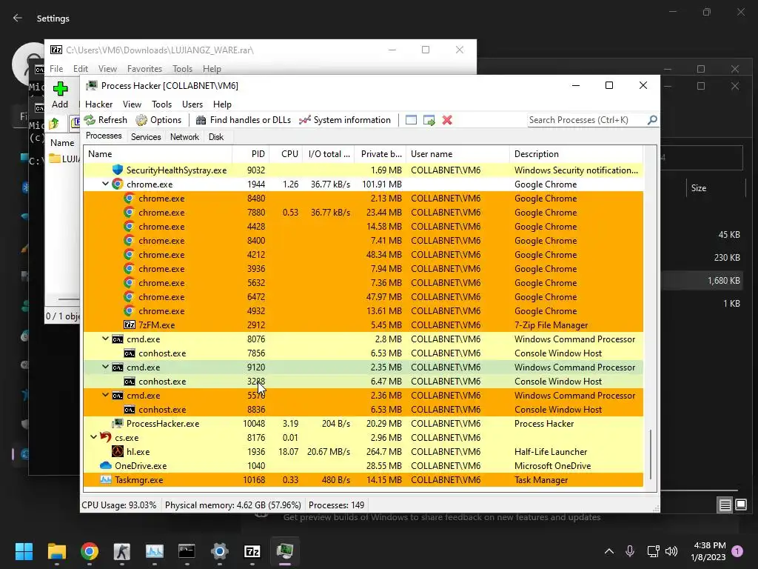Open Find handles or DLLs
Screen dimensions: 758x569
point(243,120)
